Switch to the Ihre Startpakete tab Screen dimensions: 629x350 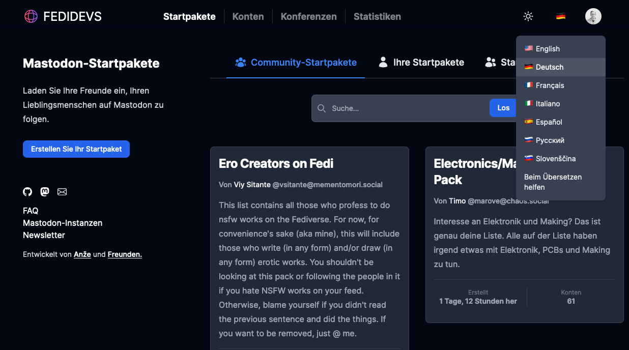click(x=422, y=63)
